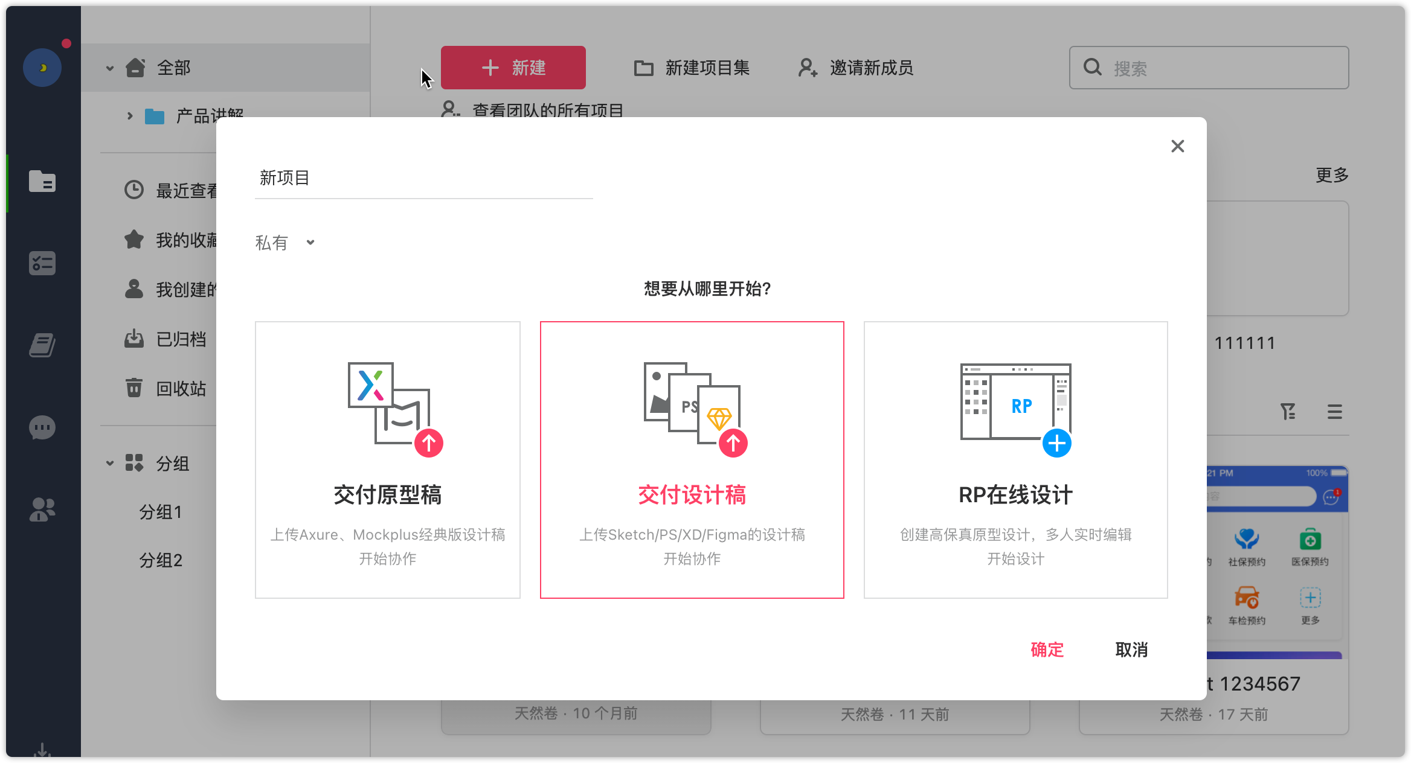
Task: Open the project thumbnail with phone mockup
Action: pos(1278,561)
